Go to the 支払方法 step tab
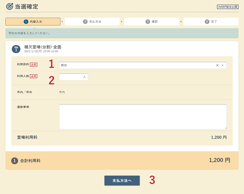Screen dimensions: 244x194 coord(92,22)
